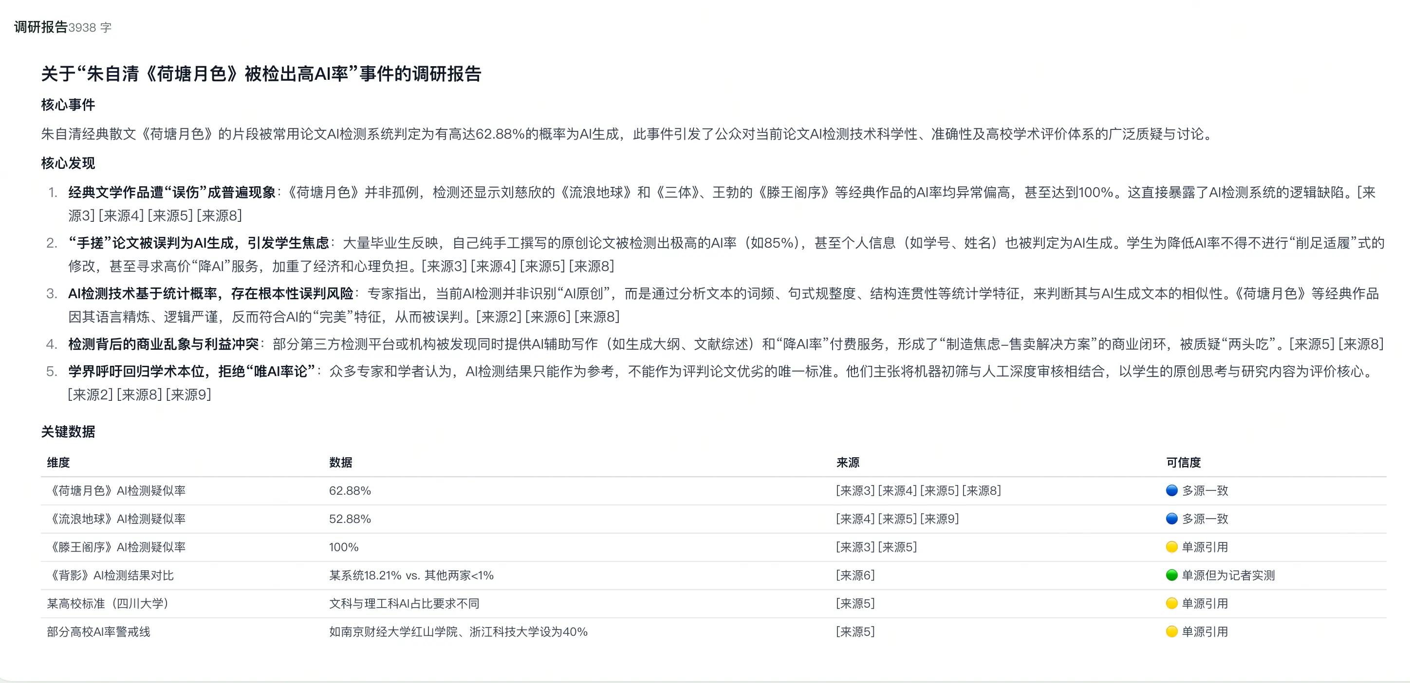Click 部分高校AI率警戒线 cell
1410x683 pixels.
point(98,631)
